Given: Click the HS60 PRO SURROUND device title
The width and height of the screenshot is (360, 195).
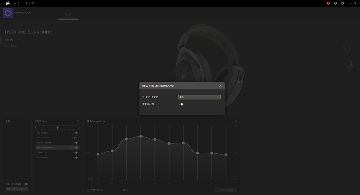Looking at the screenshot, I should point(28,32).
